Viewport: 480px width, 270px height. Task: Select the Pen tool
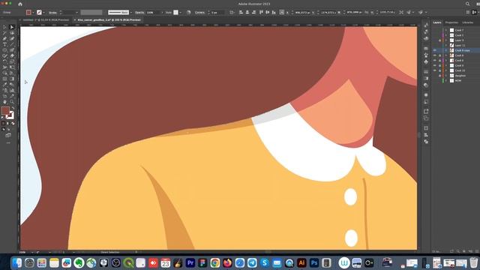4,39
